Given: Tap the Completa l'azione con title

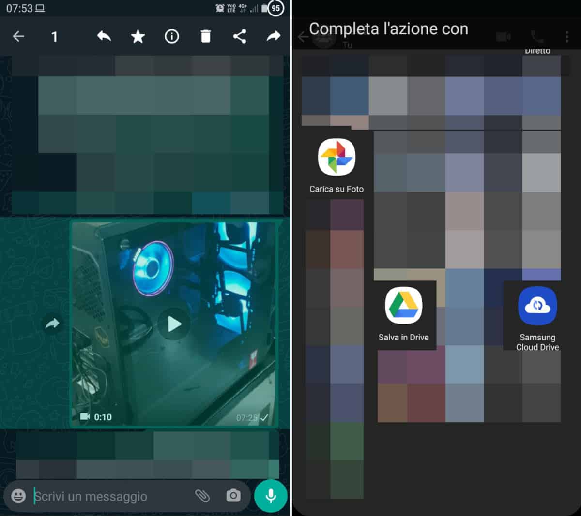Looking at the screenshot, I should pyautogui.click(x=389, y=29).
